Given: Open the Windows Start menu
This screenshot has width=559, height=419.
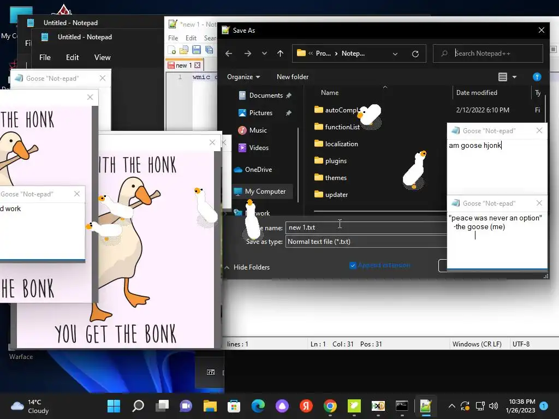Looking at the screenshot, I should [114, 406].
